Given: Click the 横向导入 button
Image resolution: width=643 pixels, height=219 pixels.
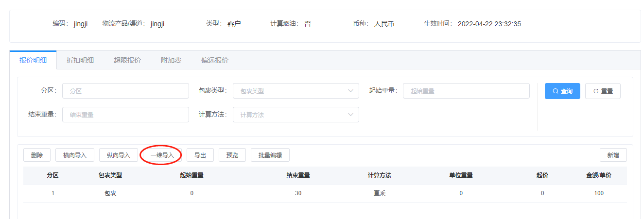Looking at the screenshot, I should (x=75, y=155).
